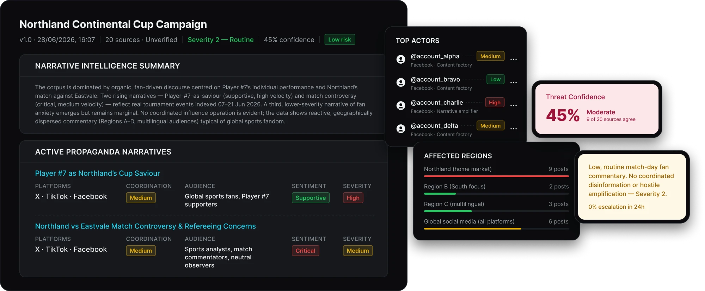This screenshot has height=291, width=705.
Task: Click the '45% confidence' header text
Action: [289, 40]
